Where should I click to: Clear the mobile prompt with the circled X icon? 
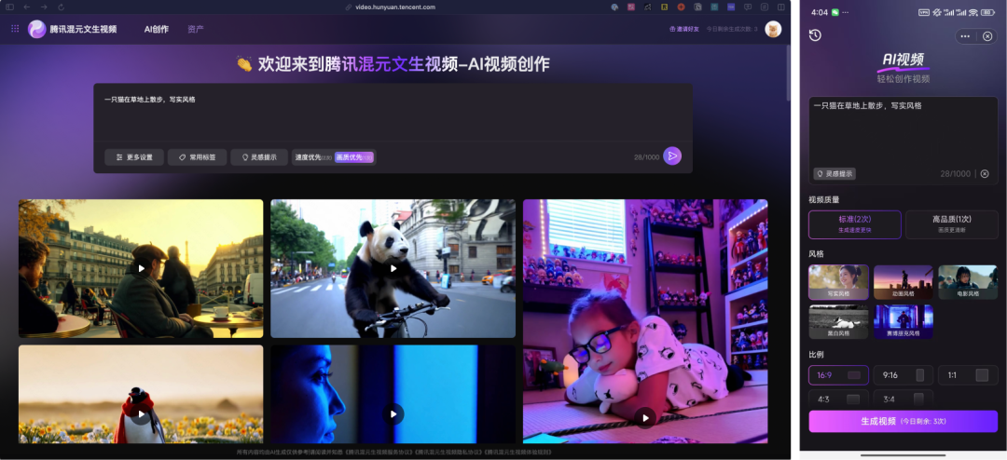pyautogui.click(x=984, y=174)
